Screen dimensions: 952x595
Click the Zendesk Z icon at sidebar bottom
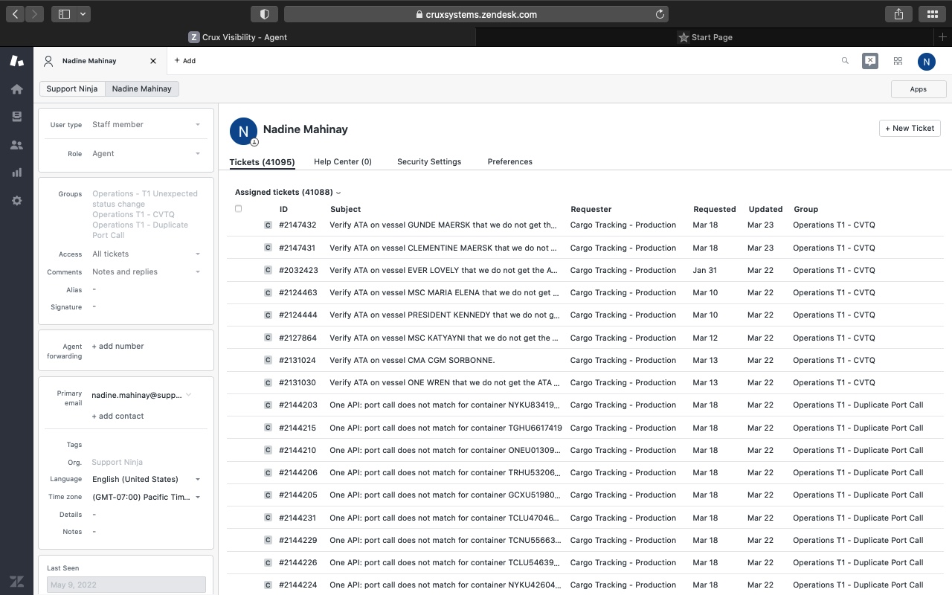(16, 582)
